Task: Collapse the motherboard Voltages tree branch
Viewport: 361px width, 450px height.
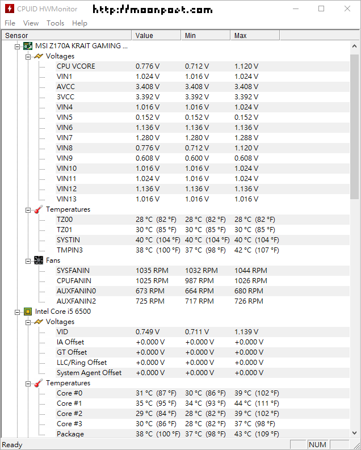Action: click(28, 56)
